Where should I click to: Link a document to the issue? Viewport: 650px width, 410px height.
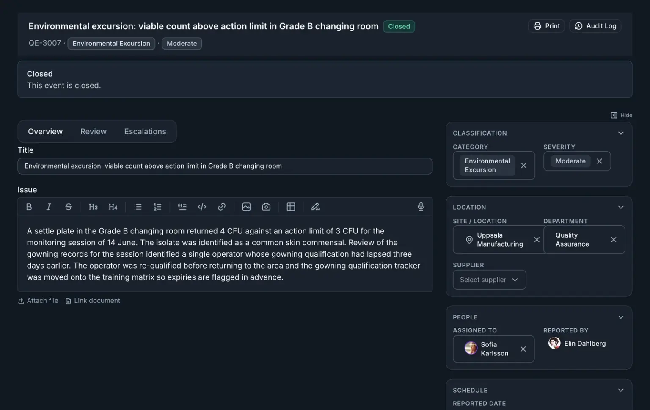click(x=93, y=301)
